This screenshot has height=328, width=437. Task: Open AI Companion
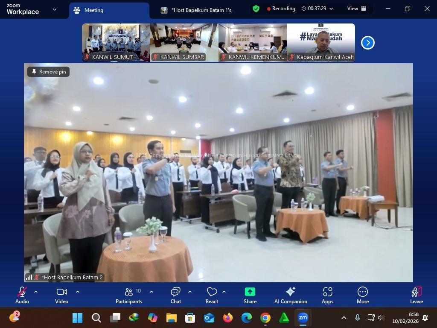pos(291,296)
